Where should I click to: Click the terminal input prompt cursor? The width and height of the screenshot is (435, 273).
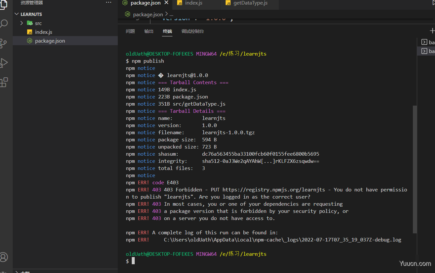click(x=133, y=261)
